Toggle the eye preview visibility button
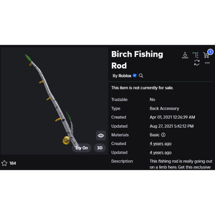215x215 pixels. click(101, 136)
